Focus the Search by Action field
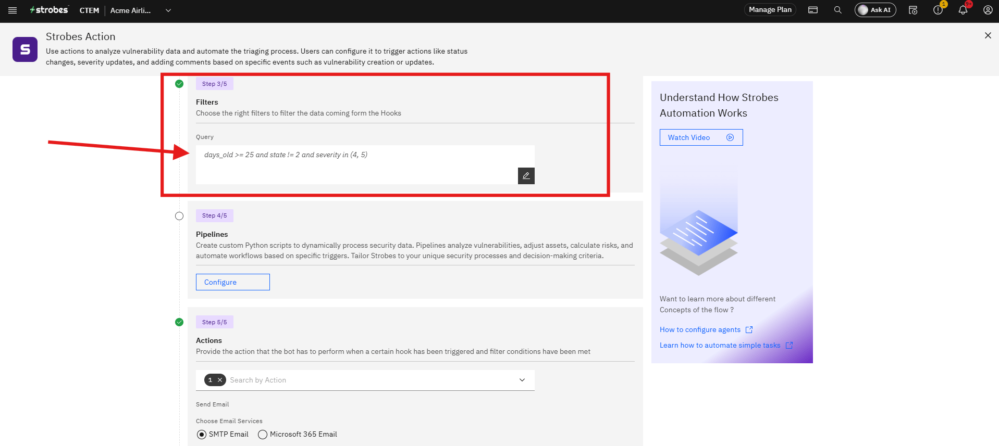The height and width of the screenshot is (446, 999). [x=365, y=380]
